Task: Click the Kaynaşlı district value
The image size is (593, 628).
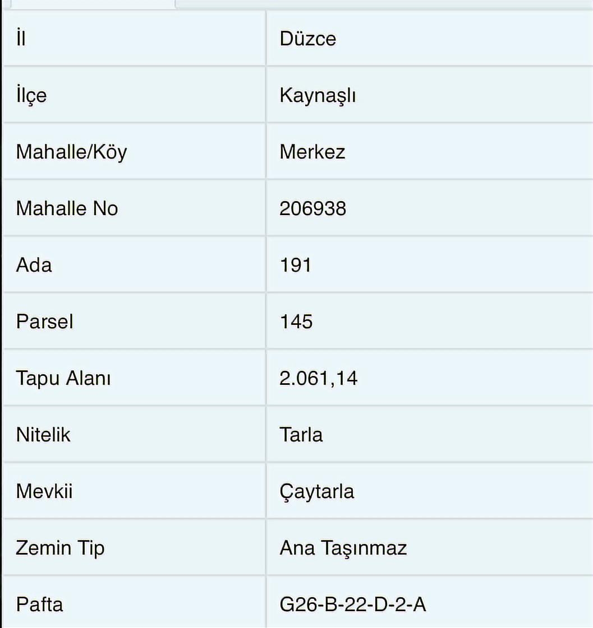Action: tap(318, 96)
